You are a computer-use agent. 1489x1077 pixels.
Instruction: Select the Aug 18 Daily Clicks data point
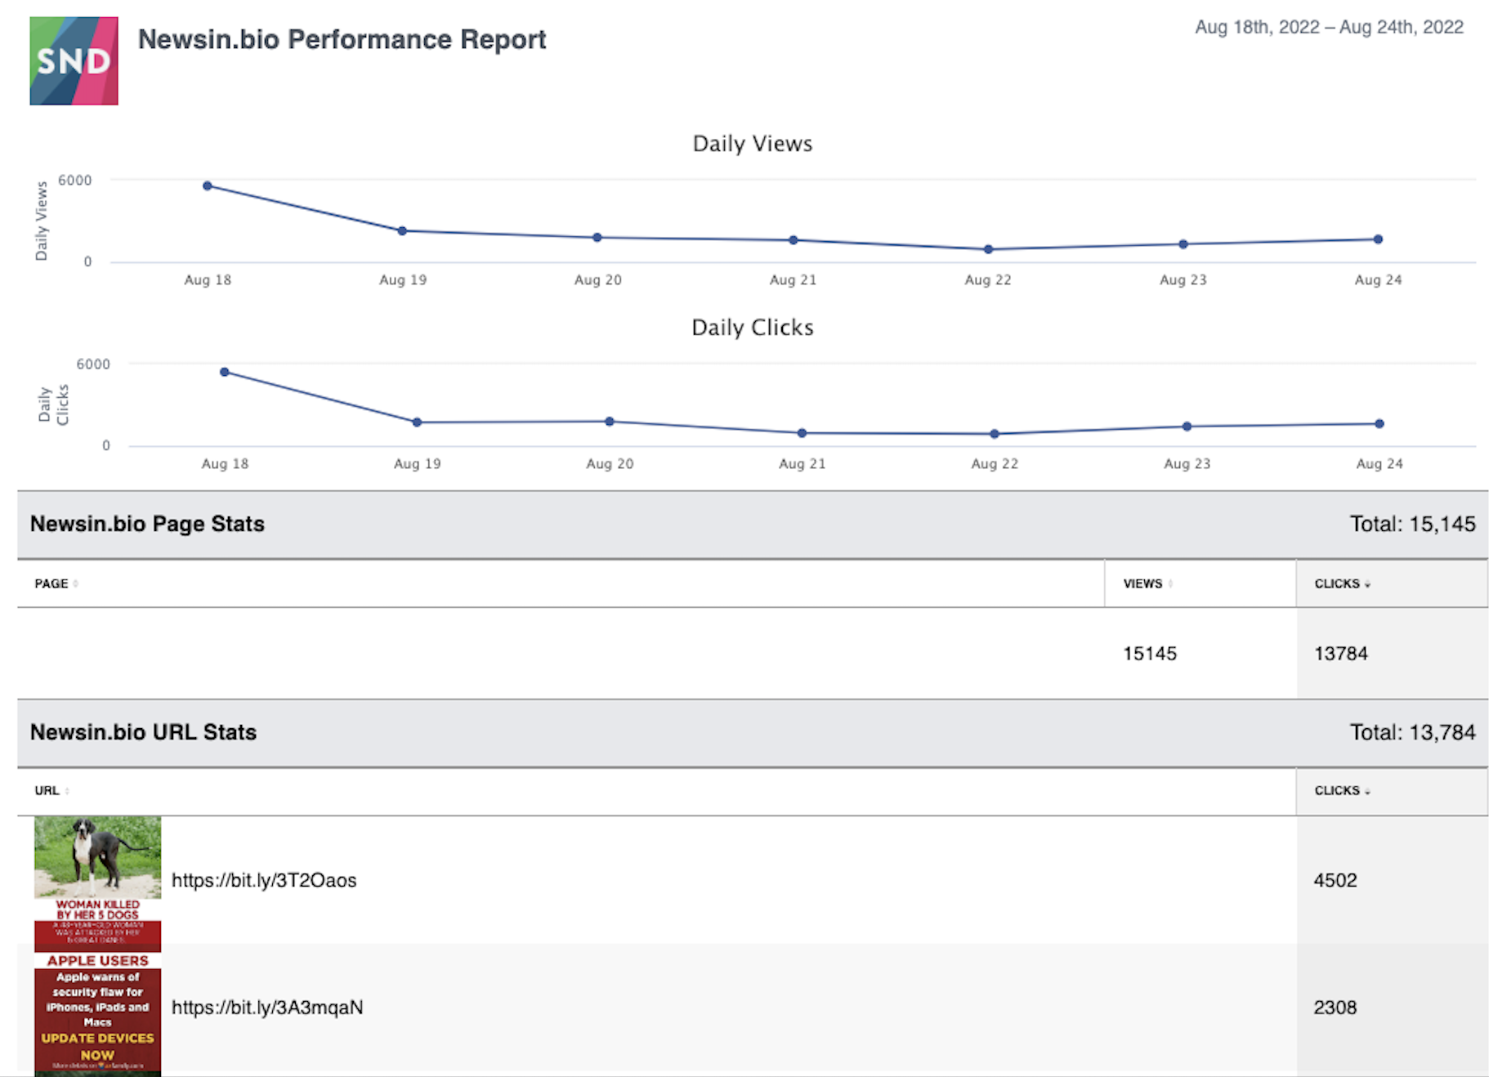point(225,372)
